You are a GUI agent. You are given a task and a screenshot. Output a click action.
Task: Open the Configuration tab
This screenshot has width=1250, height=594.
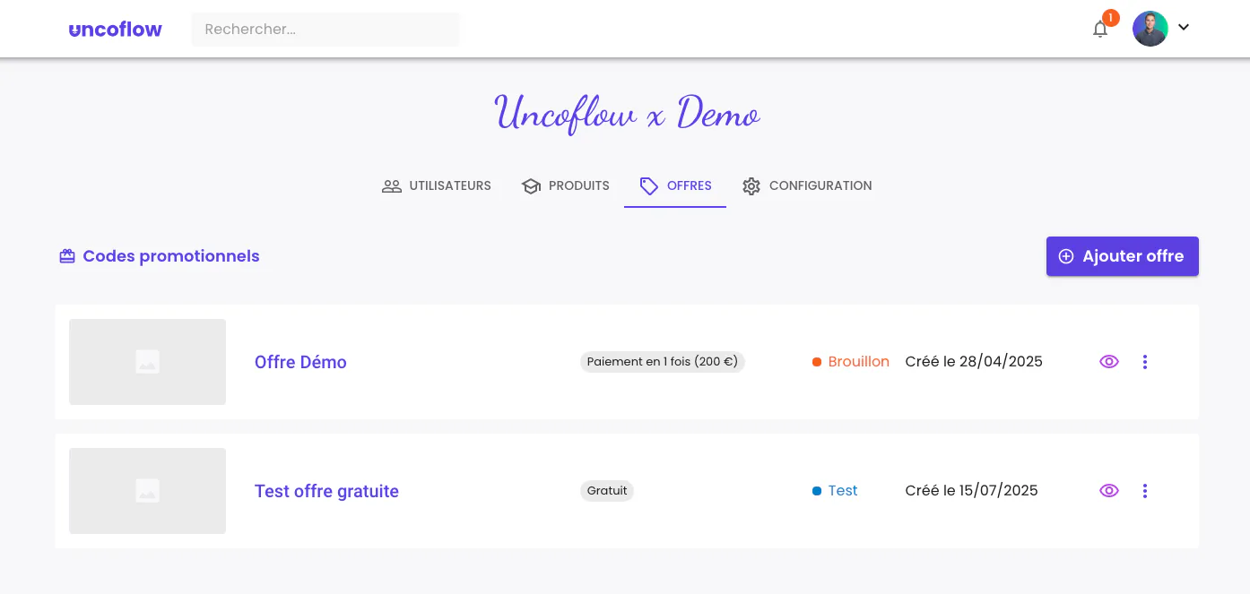click(807, 186)
